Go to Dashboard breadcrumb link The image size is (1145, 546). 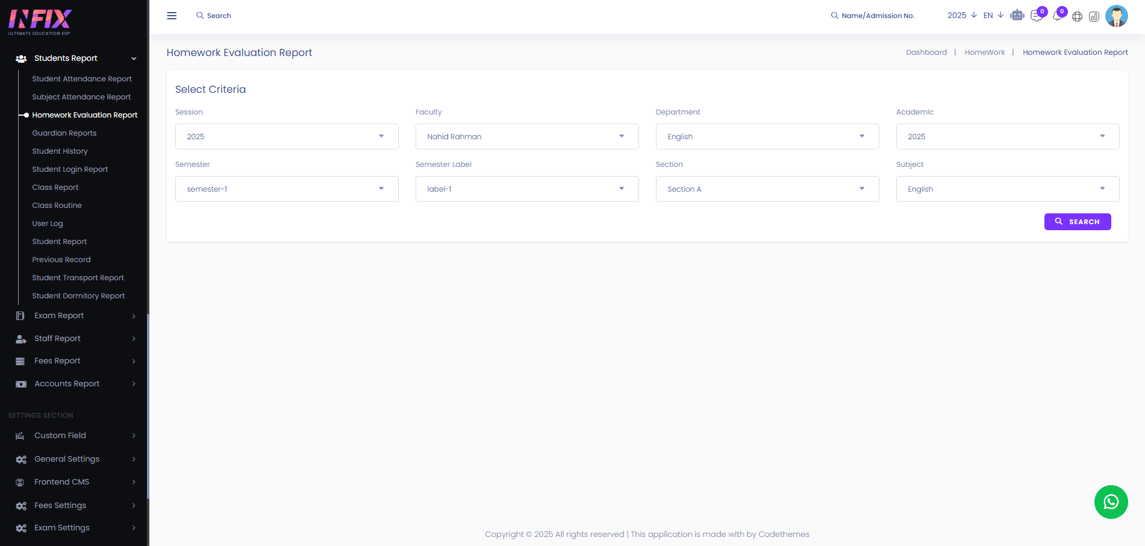(x=926, y=52)
